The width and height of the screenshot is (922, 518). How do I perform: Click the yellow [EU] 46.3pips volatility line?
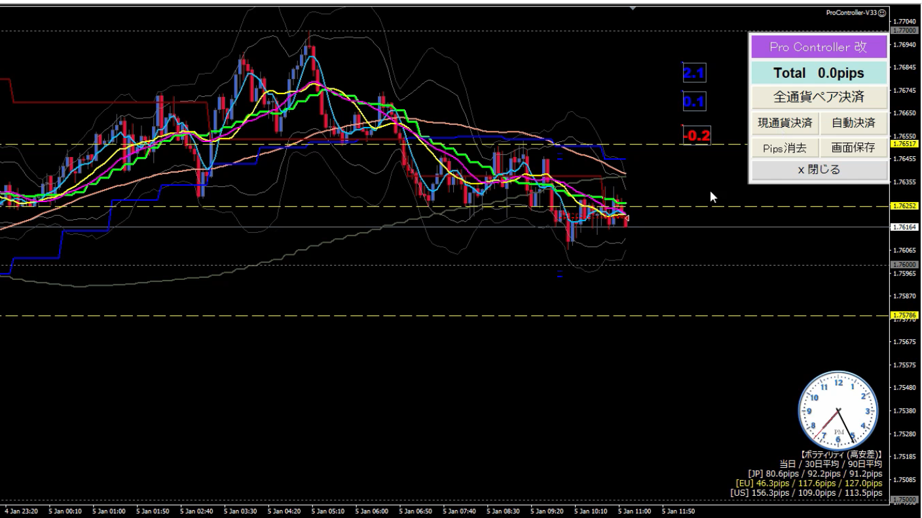click(809, 483)
